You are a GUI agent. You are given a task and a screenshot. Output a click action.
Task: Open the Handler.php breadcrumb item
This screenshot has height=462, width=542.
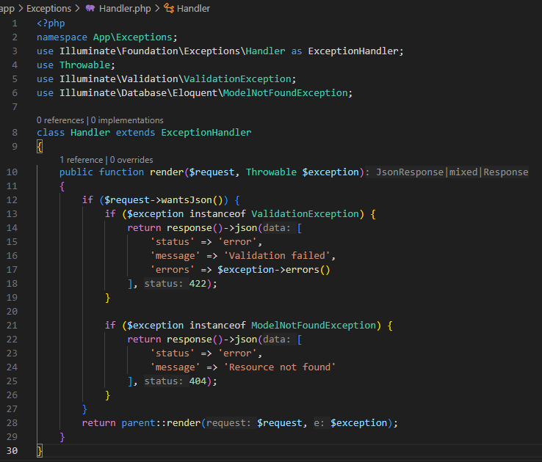(123, 9)
